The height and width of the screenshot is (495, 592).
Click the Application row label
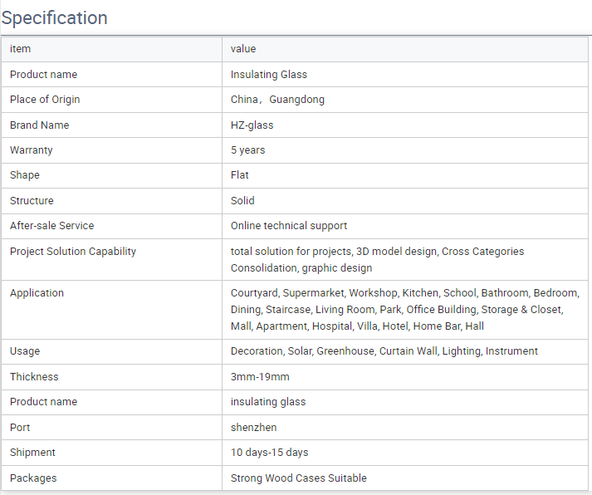[37, 293]
